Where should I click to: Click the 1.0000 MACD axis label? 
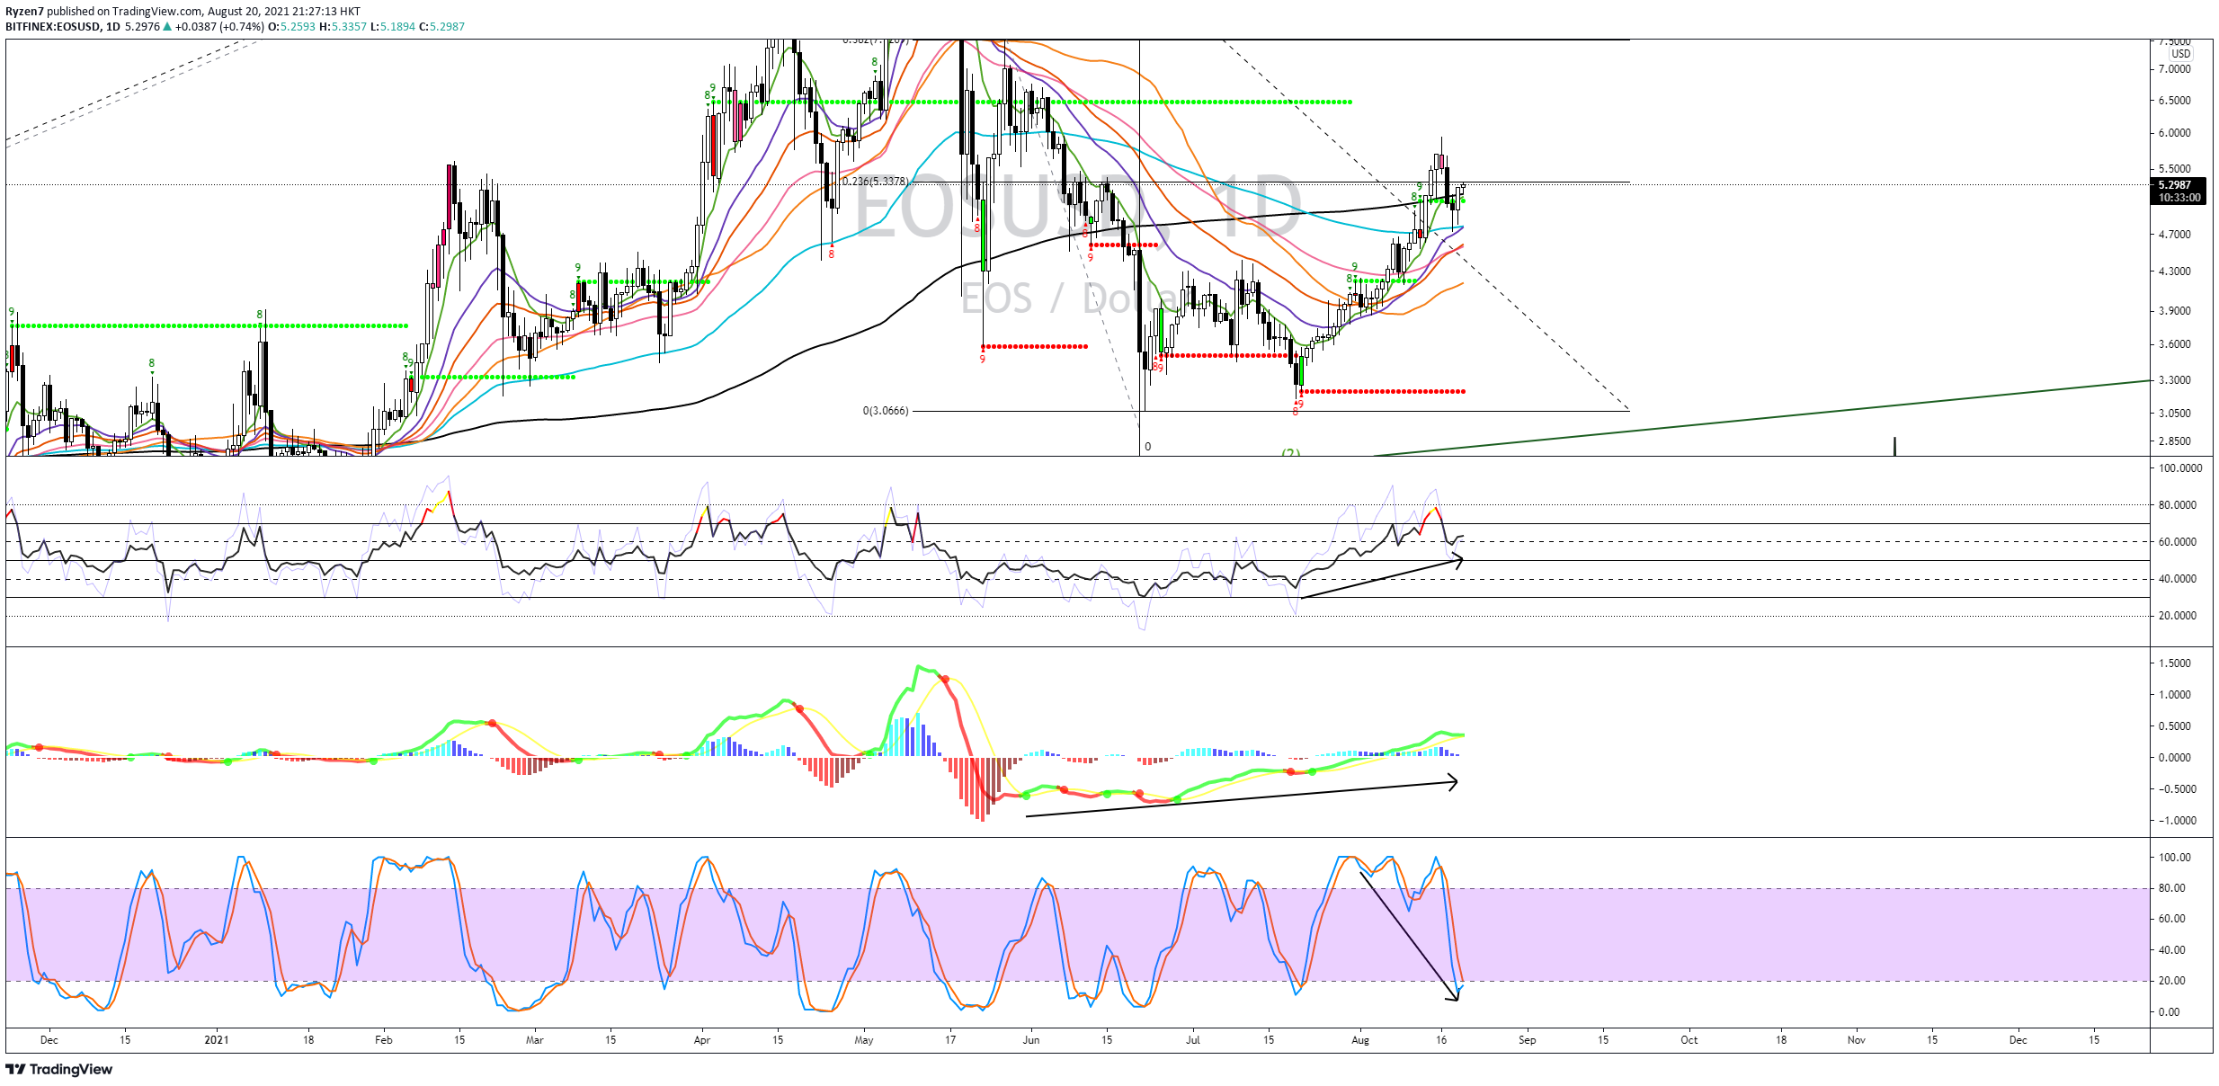pyautogui.click(x=2175, y=695)
